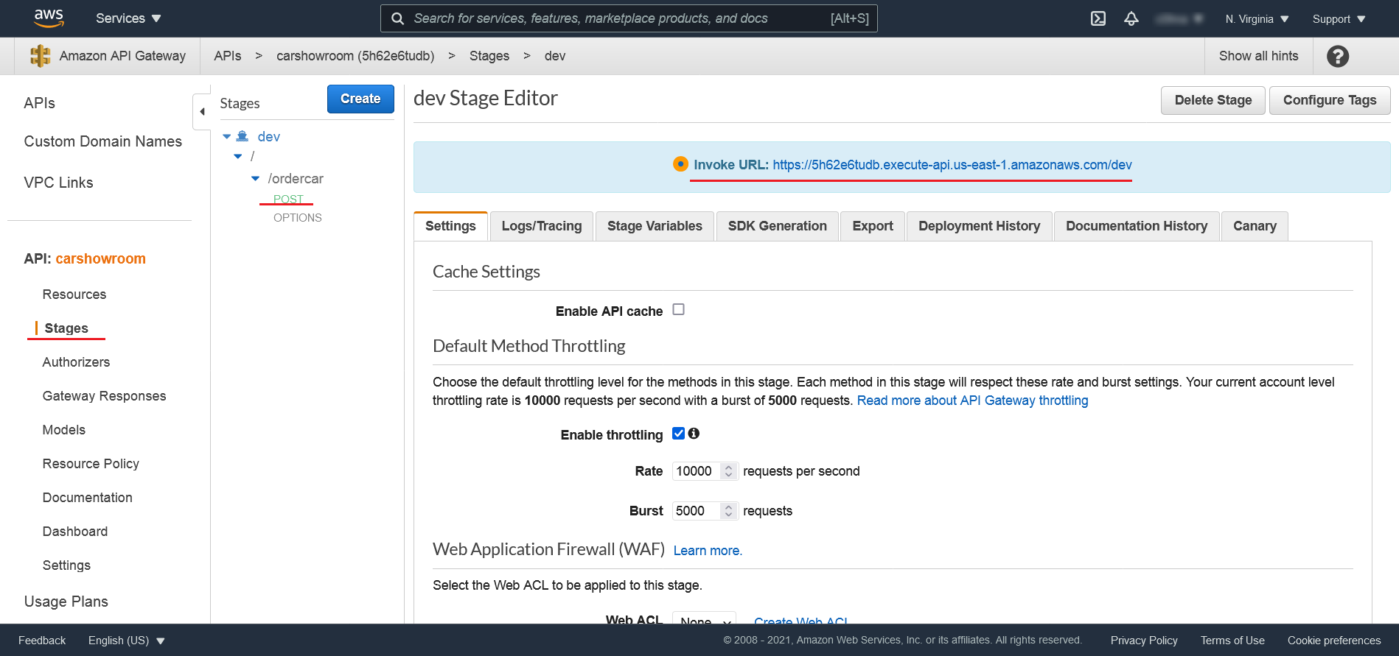Open the blurred account name menu
1399x656 pixels.
click(1179, 19)
